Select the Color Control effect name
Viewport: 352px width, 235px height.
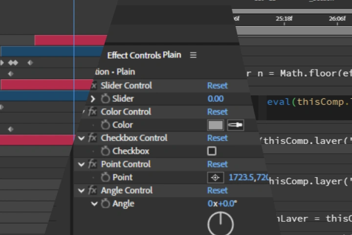tap(126, 112)
